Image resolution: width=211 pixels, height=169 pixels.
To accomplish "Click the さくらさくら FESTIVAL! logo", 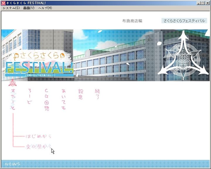I will (x=39, y=63).
